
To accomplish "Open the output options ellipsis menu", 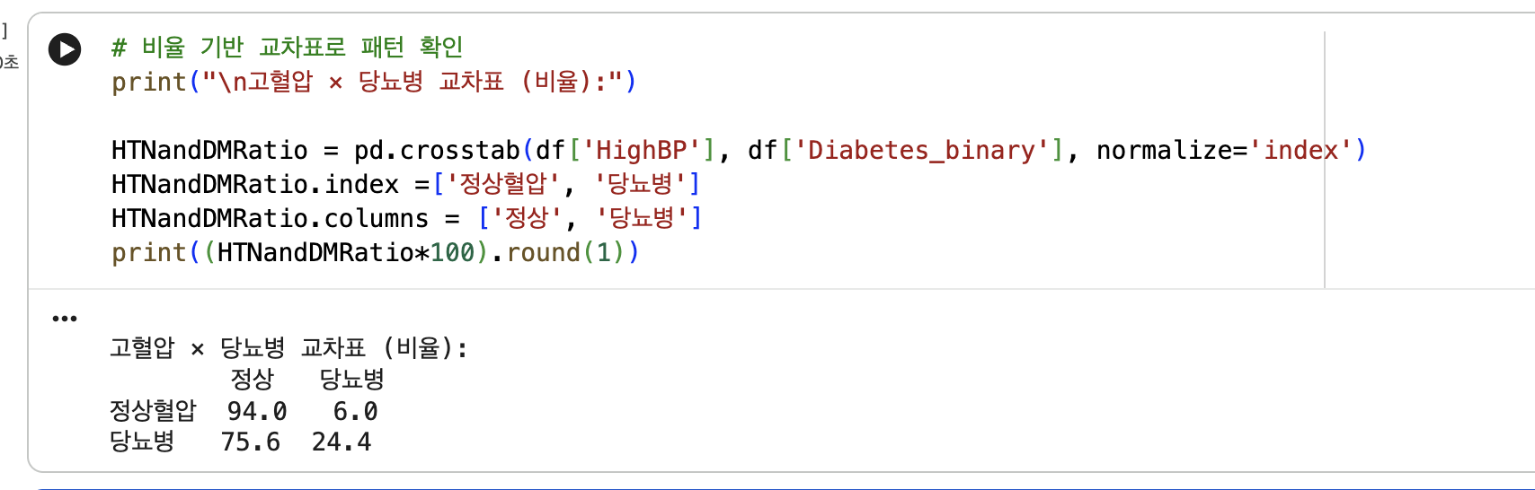I will (65, 319).
